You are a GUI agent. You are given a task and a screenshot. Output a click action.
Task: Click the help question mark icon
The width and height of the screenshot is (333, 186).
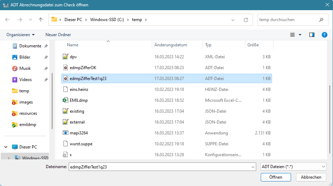(325, 35)
